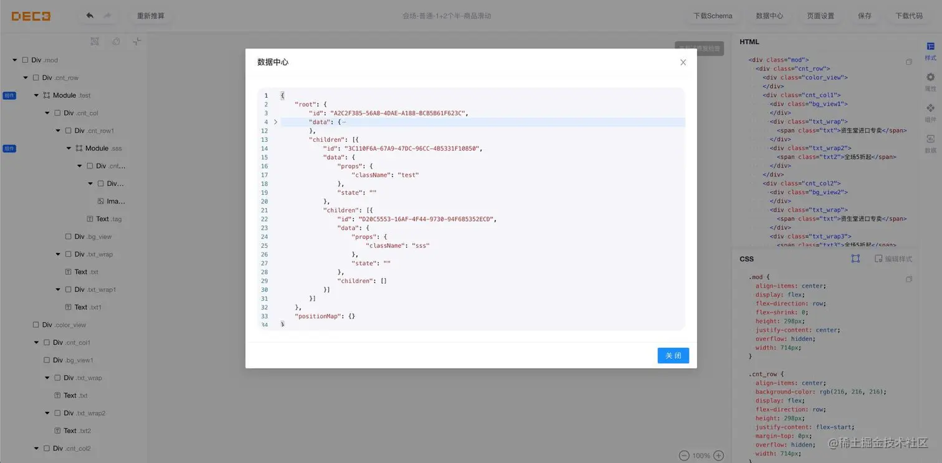Click the 样式 sidebar icon
This screenshot has width=942, height=463.
[930, 47]
